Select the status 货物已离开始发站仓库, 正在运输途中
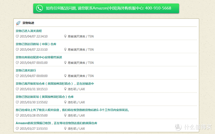 click(x=55, y=84)
